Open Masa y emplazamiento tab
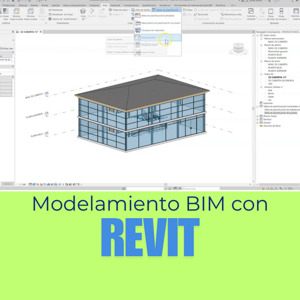This screenshot has width=300, height=300. point(74,5)
